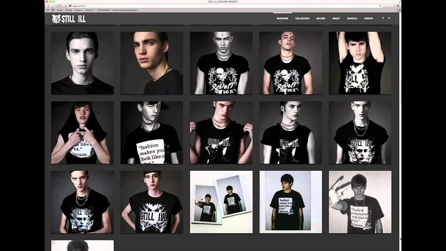The height and width of the screenshot is (251, 446).
Task: Open first-row tilted-face close-up portrait
Action: point(152,63)
